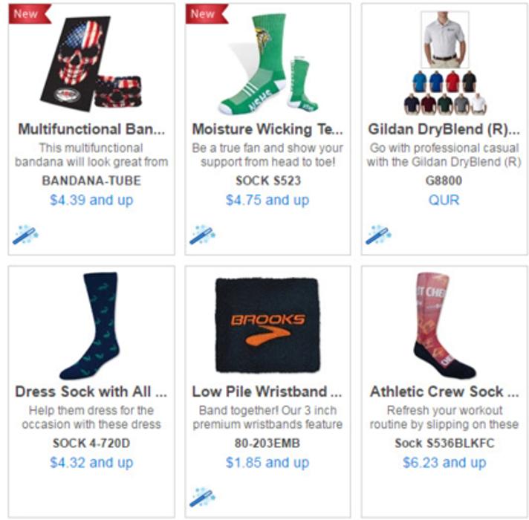Click the $1.85 and up price
Viewport: 529px width, 520px height.
pyautogui.click(x=267, y=462)
